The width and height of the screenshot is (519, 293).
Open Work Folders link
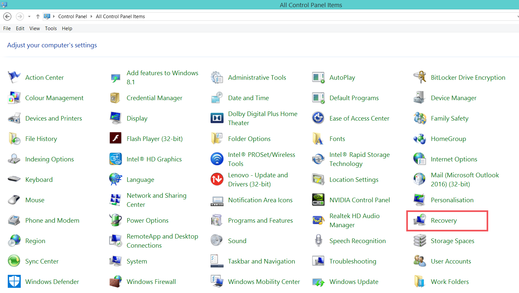click(450, 282)
